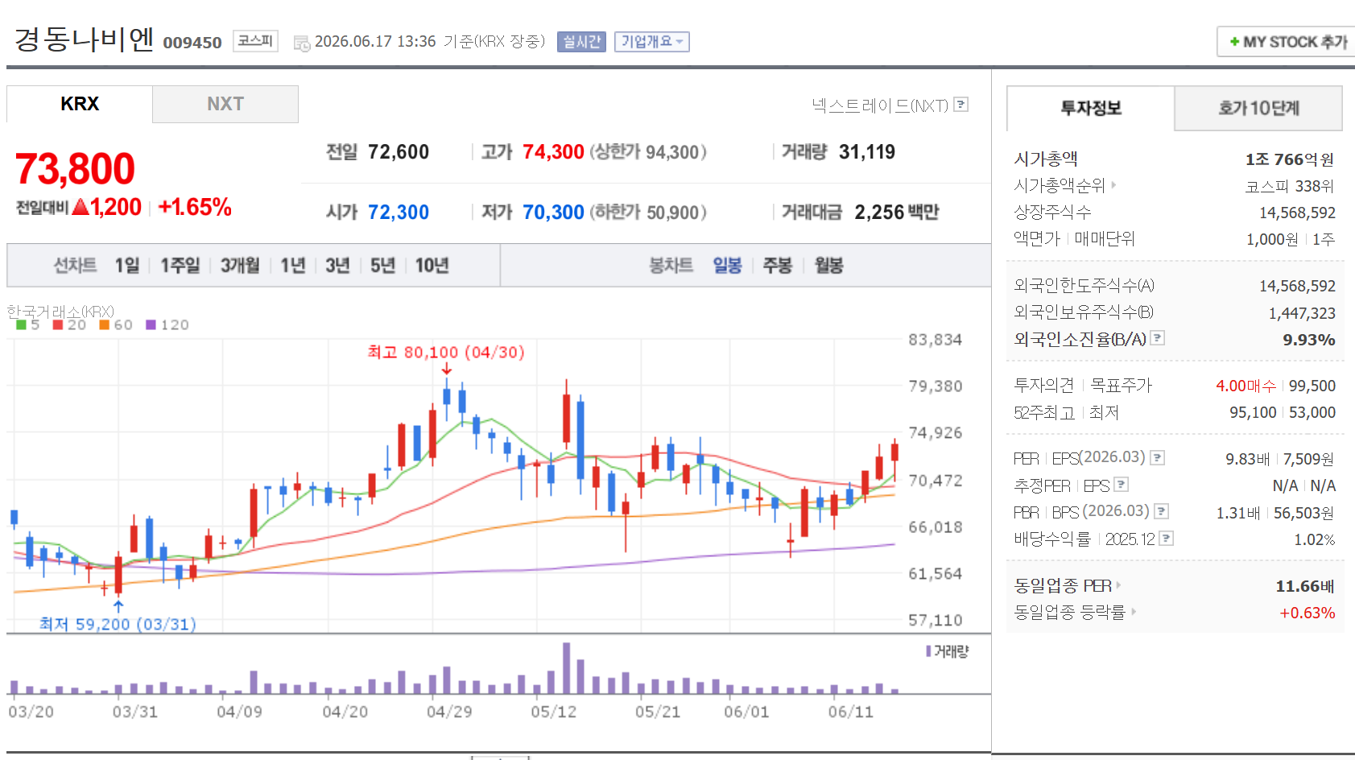Click the orange 60-day moving average legend

click(116, 324)
